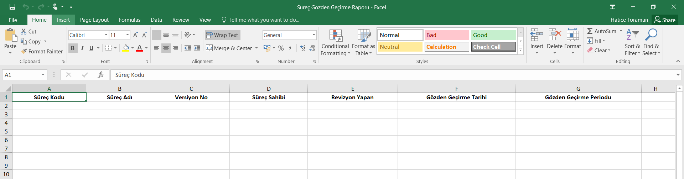The width and height of the screenshot is (684, 179).
Task: Switch to the Page Layout tab
Action: tap(94, 20)
